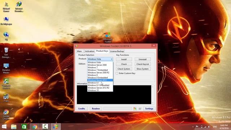
Task: Click inside the black Information console
Action: pos(114,95)
